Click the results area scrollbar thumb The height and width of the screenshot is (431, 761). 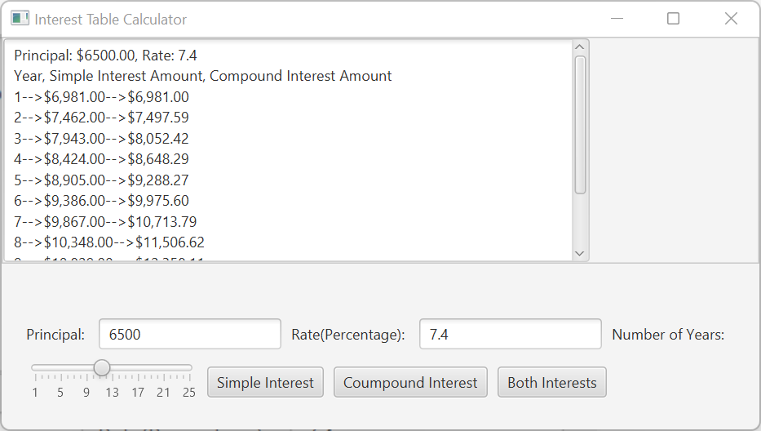[x=580, y=125]
